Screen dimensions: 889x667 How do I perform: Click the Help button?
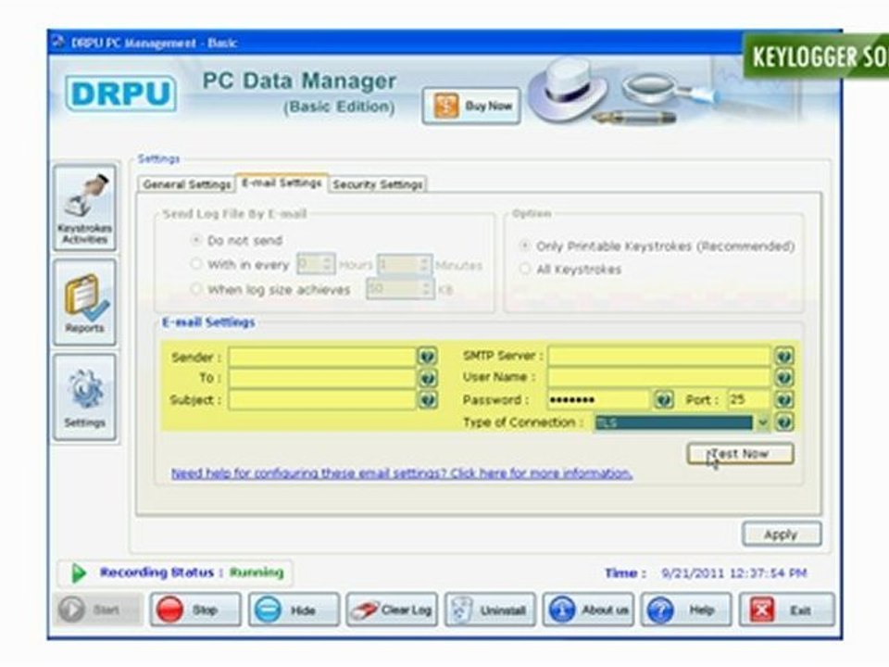[x=686, y=610]
